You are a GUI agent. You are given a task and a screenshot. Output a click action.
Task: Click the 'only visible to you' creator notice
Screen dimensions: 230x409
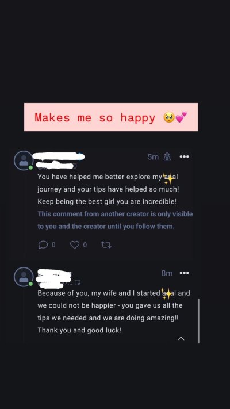coord(115,220)
